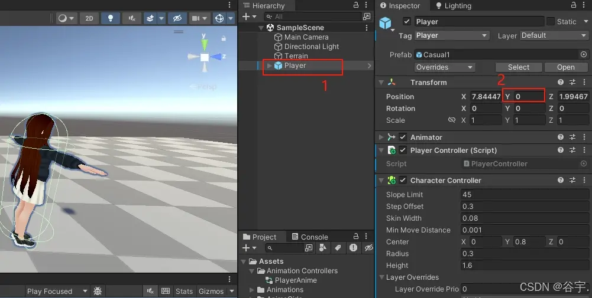The image size is (592, 298).
Task: Toggle scene audio mute button in Scene toolbar
Action: pos(131,18)
